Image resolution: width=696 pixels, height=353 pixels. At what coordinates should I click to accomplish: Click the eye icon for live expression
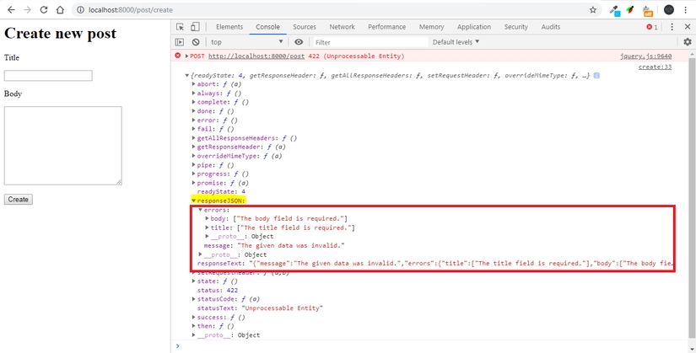point(299,42)
